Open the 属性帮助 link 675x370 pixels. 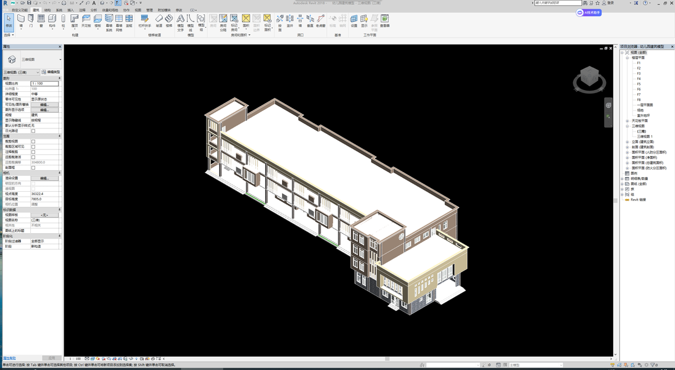(9, 358)
